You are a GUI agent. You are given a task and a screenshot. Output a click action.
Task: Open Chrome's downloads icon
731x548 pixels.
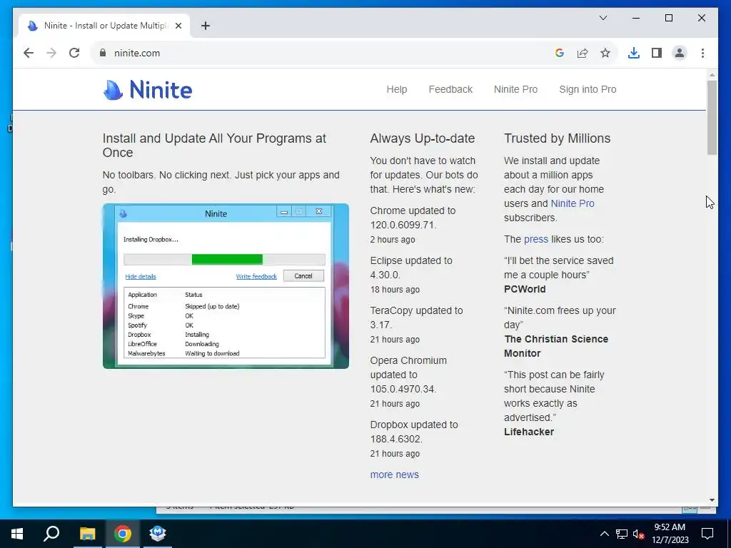point(634,53)
